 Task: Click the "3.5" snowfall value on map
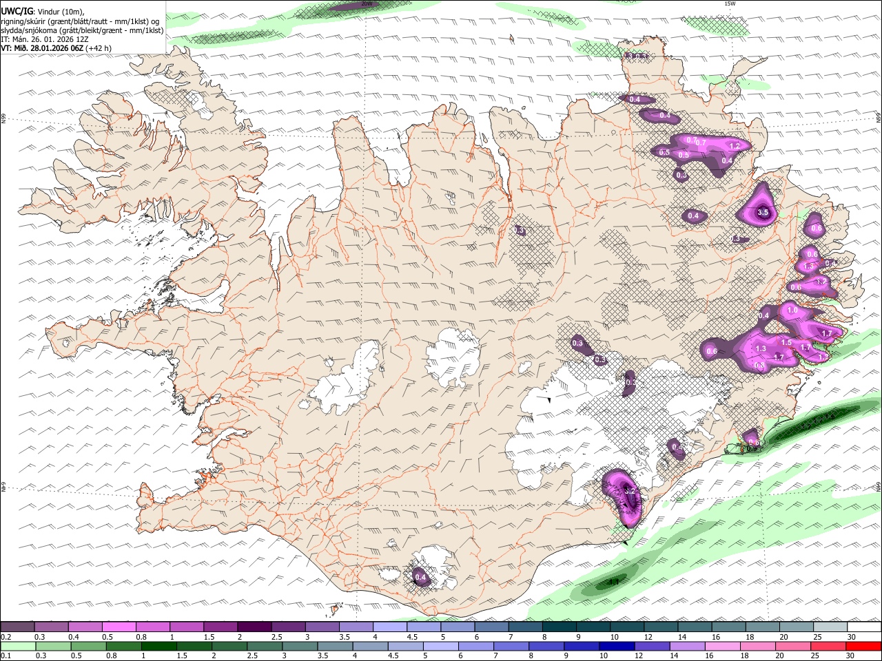point(763,213)
